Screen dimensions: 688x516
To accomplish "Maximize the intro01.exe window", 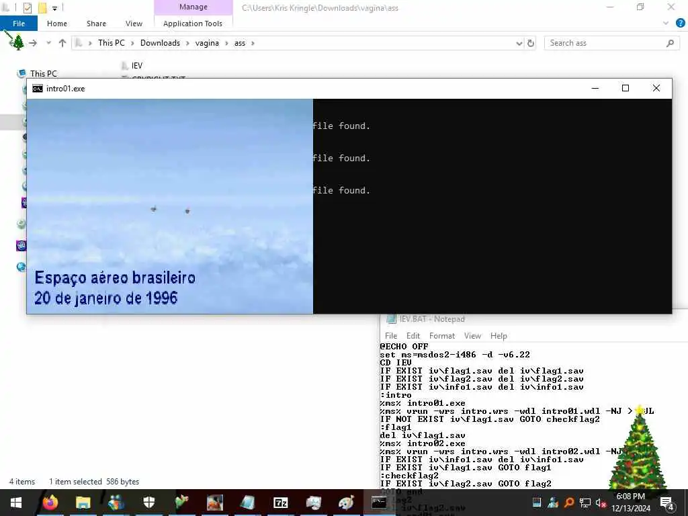I will (x=626, y=88).
